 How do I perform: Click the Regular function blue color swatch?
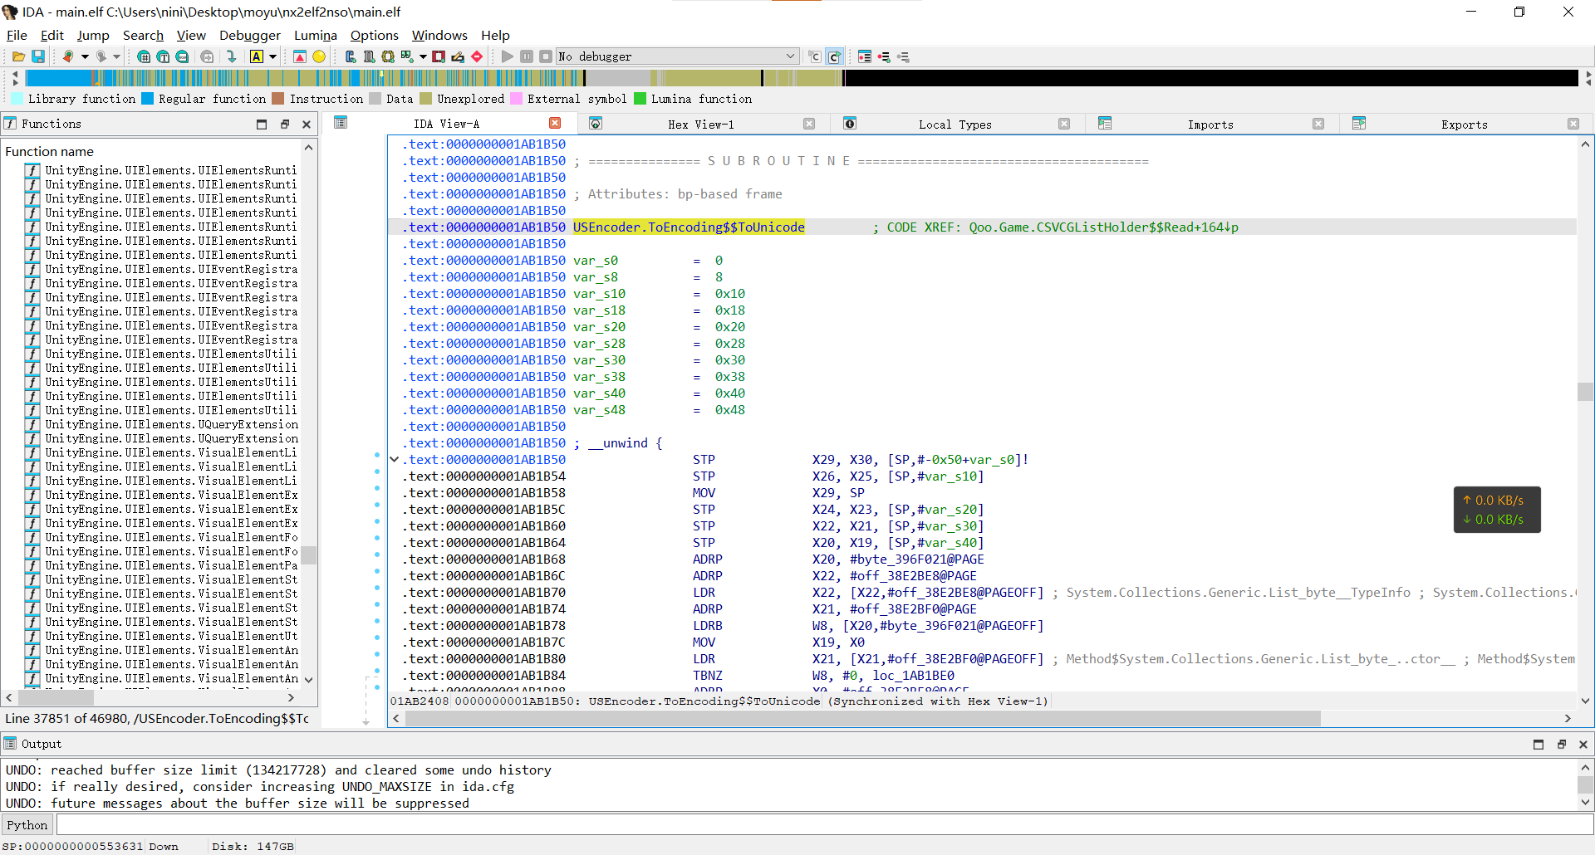coord(147,99)
